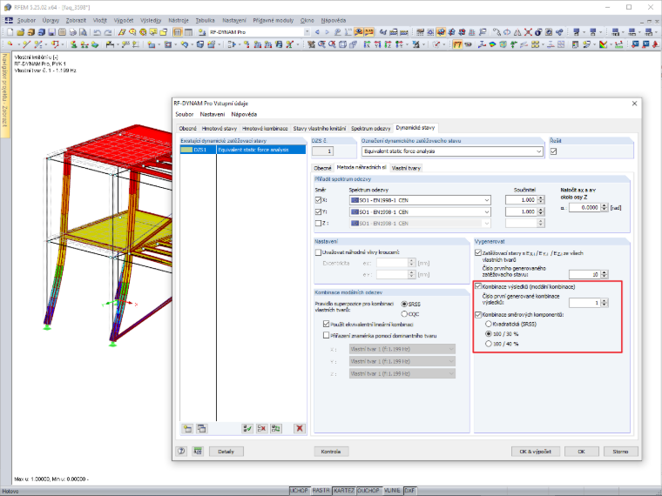Click the OK & výpočet button

[x=536, y=452]
